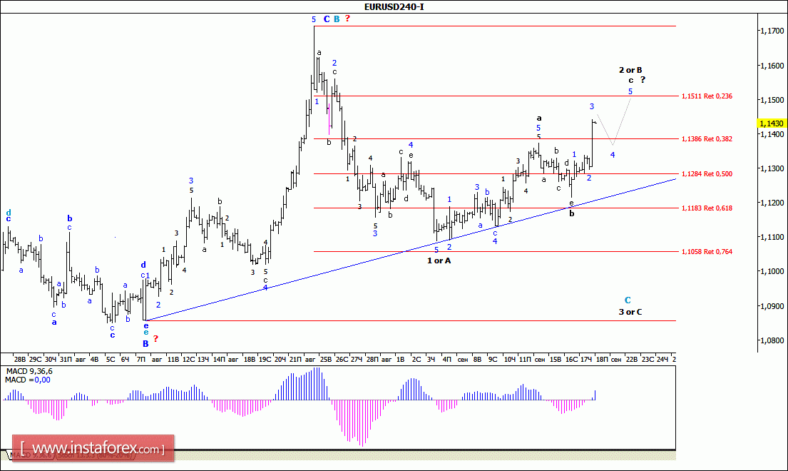Click the 1,1100 price axis value
The image size is (788, 471).
pyautogui.click(x=772, y=237)
